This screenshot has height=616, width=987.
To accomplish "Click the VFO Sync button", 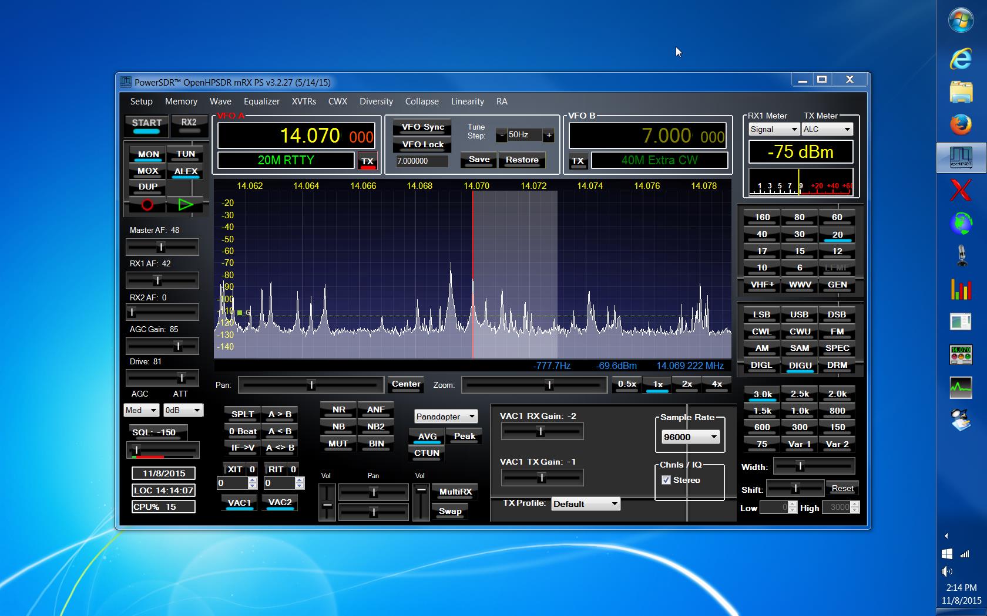I will pos(422,127).
